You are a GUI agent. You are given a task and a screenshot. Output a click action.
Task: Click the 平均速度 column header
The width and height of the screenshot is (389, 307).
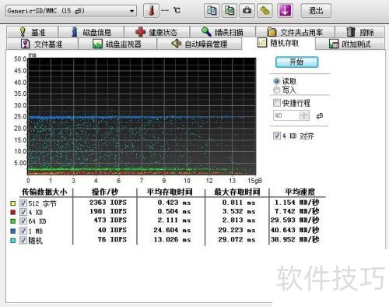[300, 192]
